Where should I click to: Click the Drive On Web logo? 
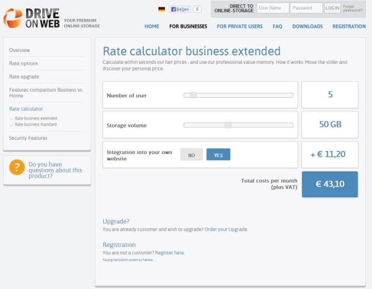(x=31, y=18)
